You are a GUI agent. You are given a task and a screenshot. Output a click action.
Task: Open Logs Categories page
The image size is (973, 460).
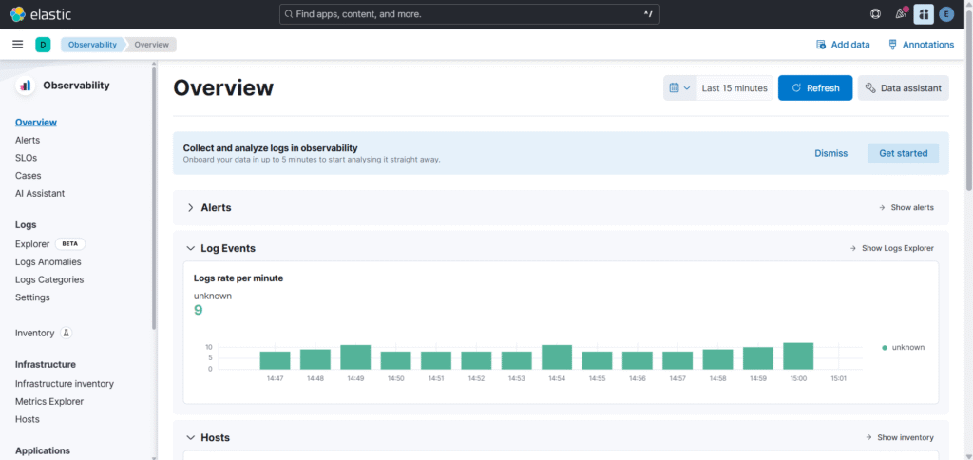(49, 279)
